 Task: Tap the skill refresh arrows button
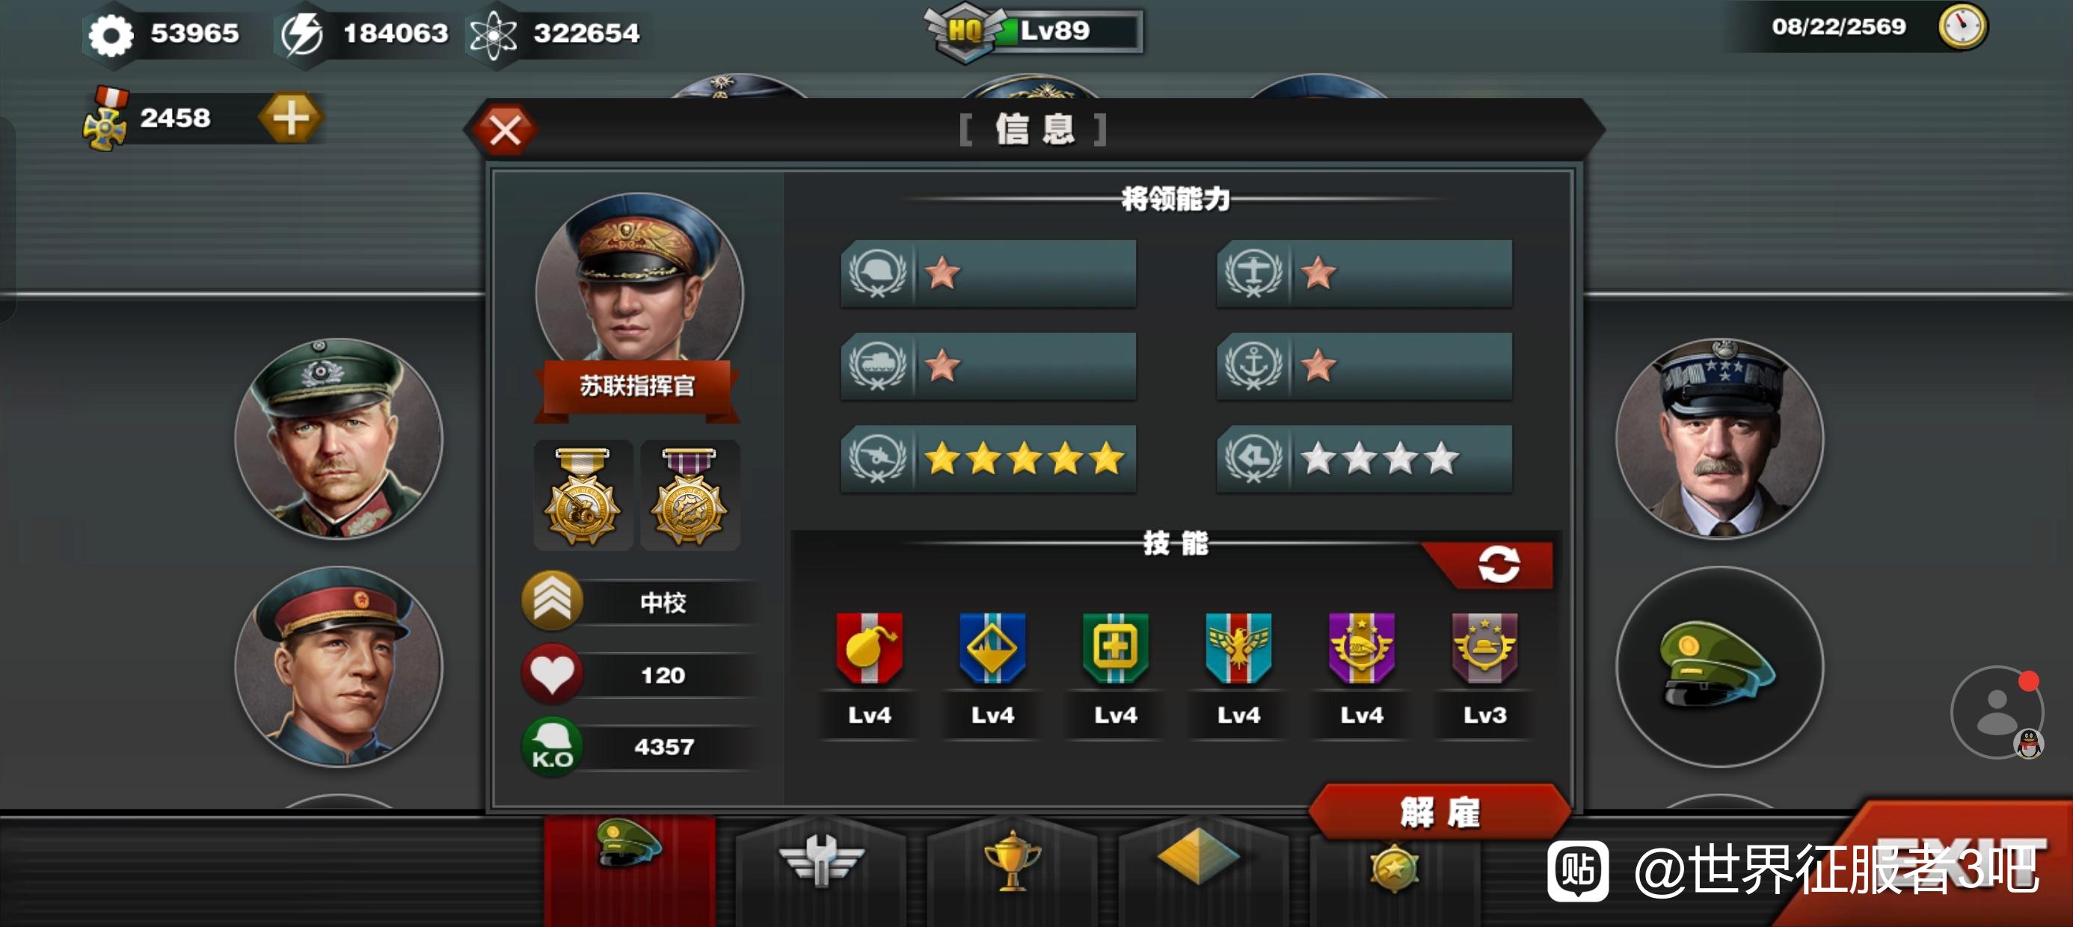[x=1498, y=564]
